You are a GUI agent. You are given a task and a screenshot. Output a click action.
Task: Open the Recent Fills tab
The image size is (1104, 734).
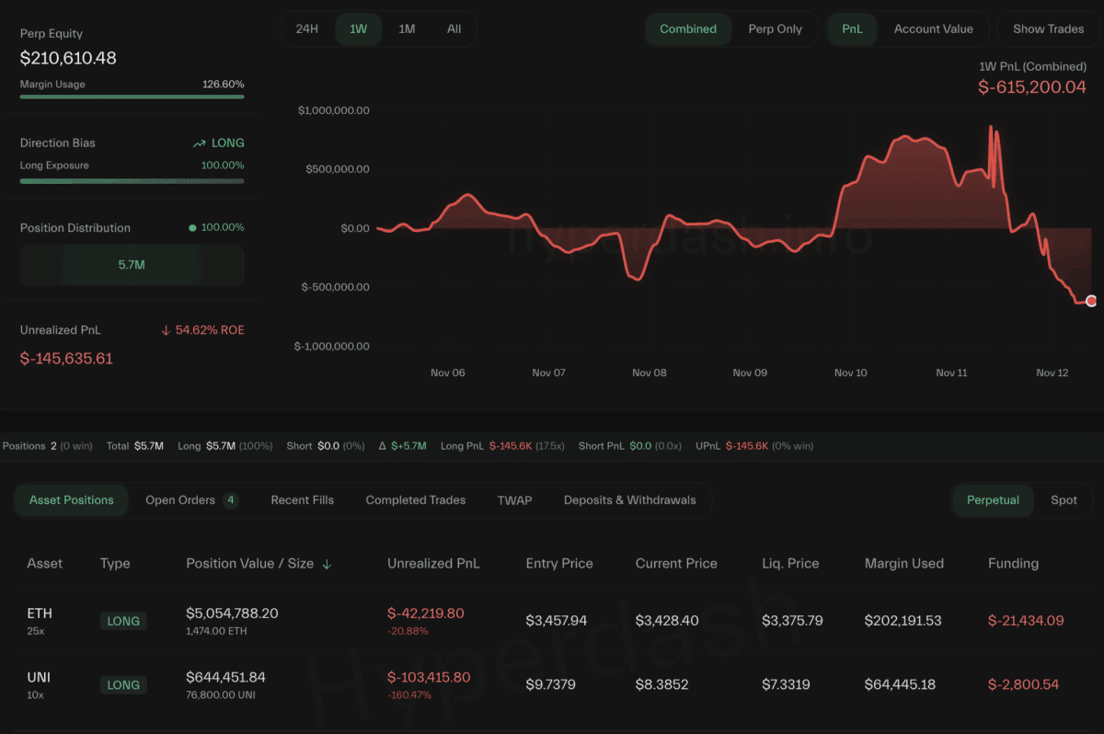pos(302,500)
